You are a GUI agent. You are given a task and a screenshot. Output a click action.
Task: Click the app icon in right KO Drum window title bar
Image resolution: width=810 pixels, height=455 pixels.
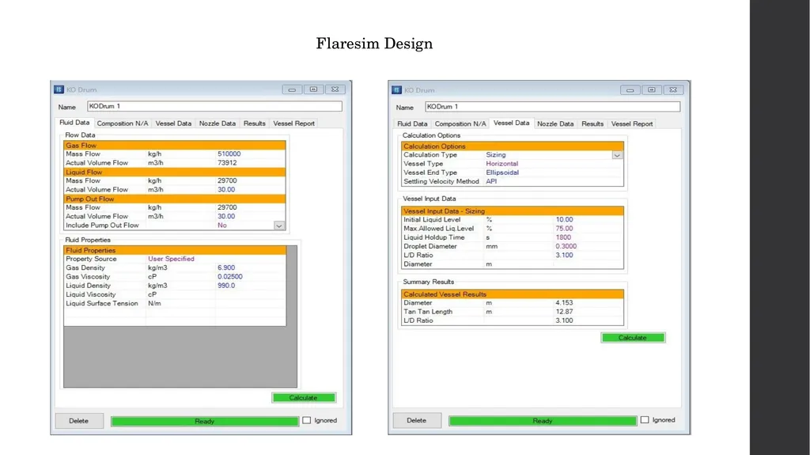pyautogui.click(x=397, y=90)
